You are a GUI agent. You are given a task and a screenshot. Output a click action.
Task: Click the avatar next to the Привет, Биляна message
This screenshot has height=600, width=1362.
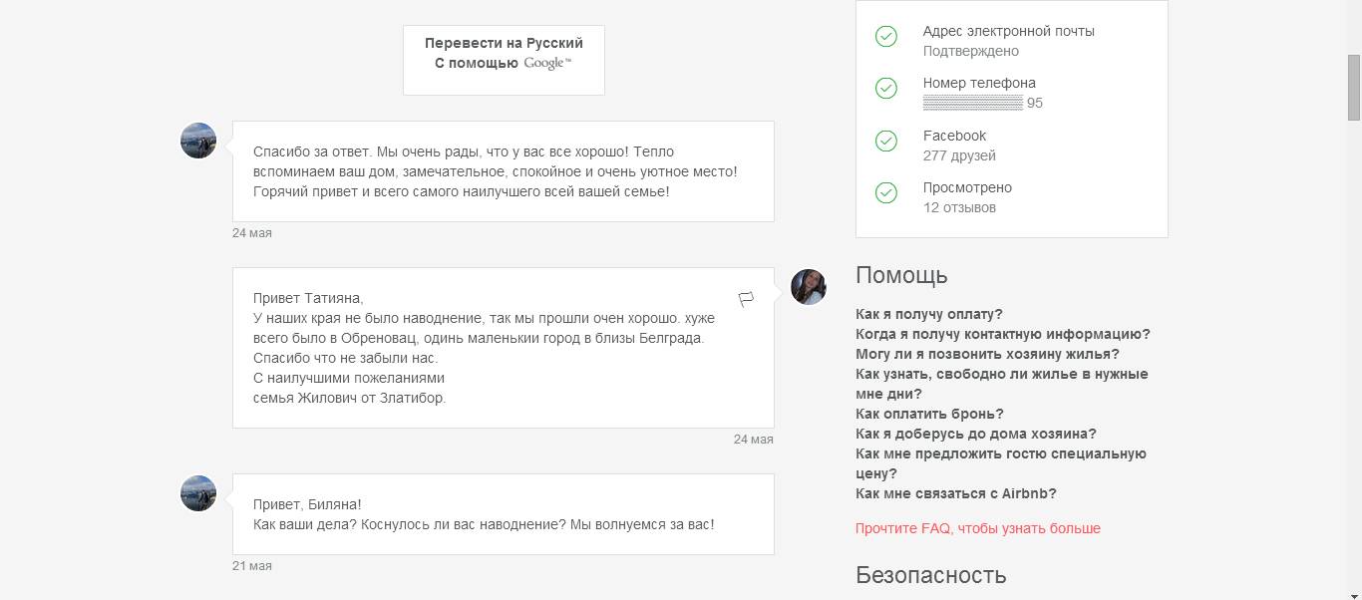coord(198,493)
